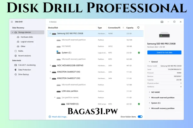Click the Hardware disks drive icon
Screen dimensions: 193x128
(x=18, y=37)
